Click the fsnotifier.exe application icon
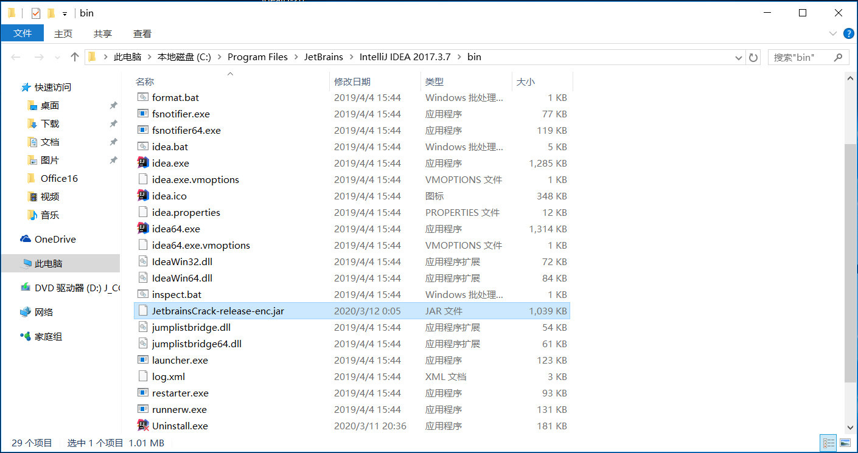 pyautogui.click(x=143, y=114)
